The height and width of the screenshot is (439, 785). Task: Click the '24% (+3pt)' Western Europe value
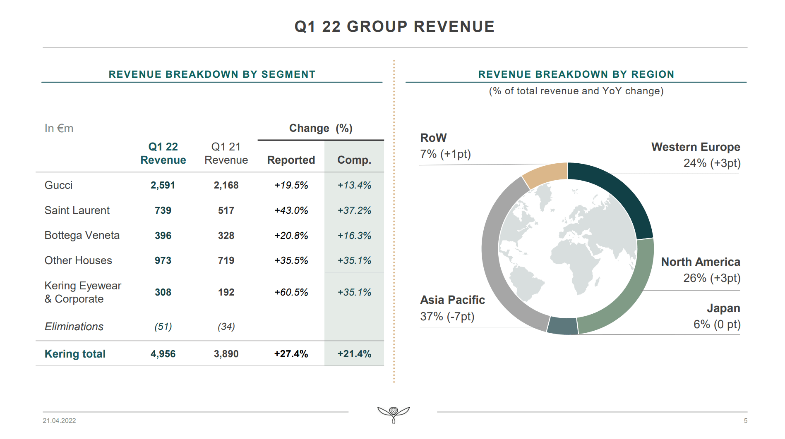[x=712, y=163]
